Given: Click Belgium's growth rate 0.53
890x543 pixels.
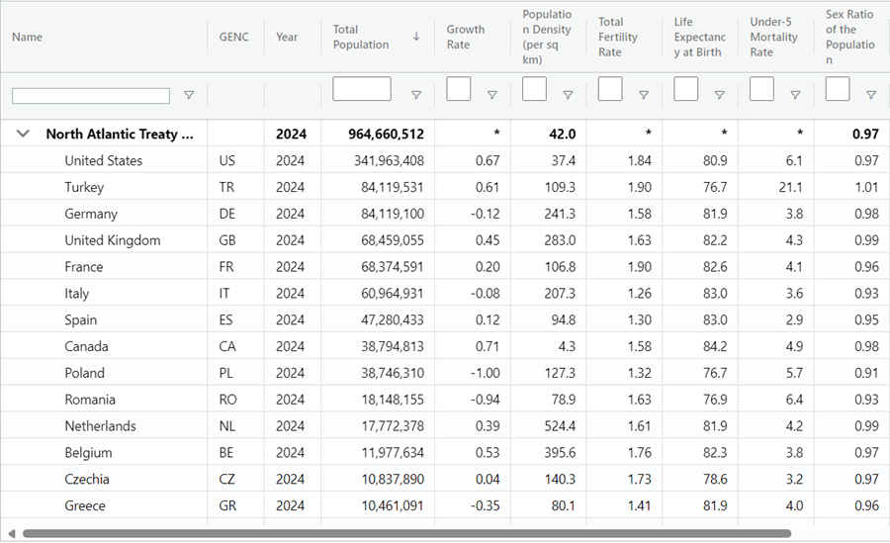Looking at the screenshot, I should coord(487,453).
